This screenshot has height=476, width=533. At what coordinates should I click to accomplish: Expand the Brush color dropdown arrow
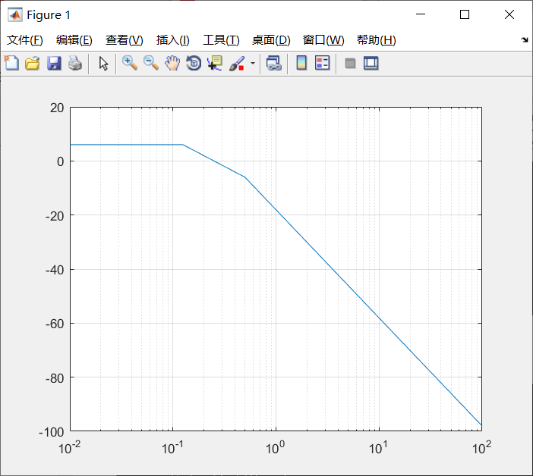coord(253,63)
